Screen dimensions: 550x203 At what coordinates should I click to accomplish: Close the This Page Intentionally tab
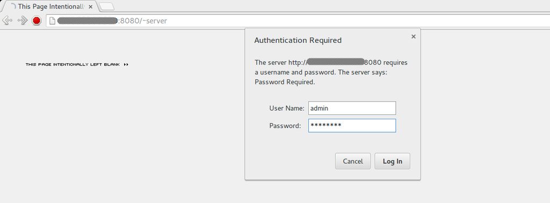[90, 6]
